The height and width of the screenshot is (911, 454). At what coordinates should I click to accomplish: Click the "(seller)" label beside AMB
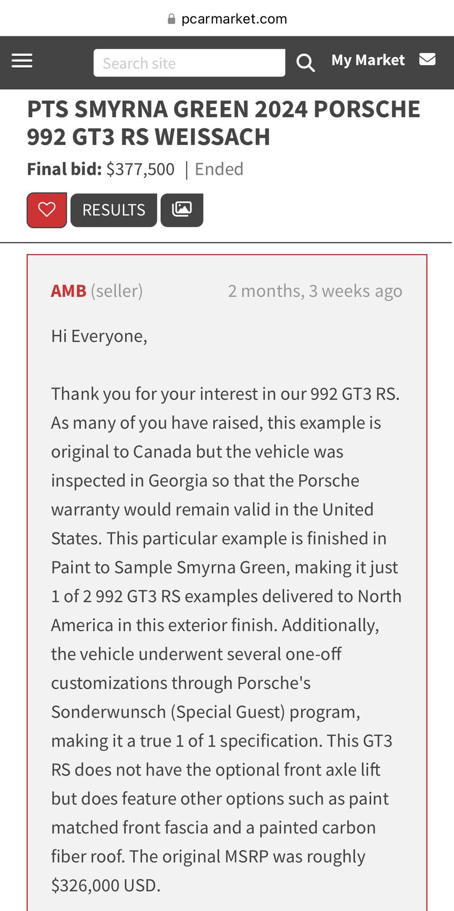[116, 291]
